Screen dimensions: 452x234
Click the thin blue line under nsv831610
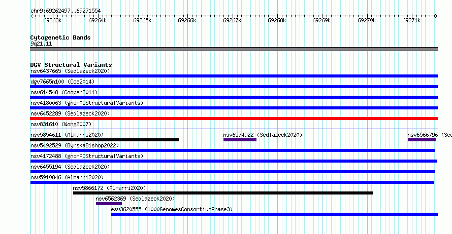coord(234,129)
